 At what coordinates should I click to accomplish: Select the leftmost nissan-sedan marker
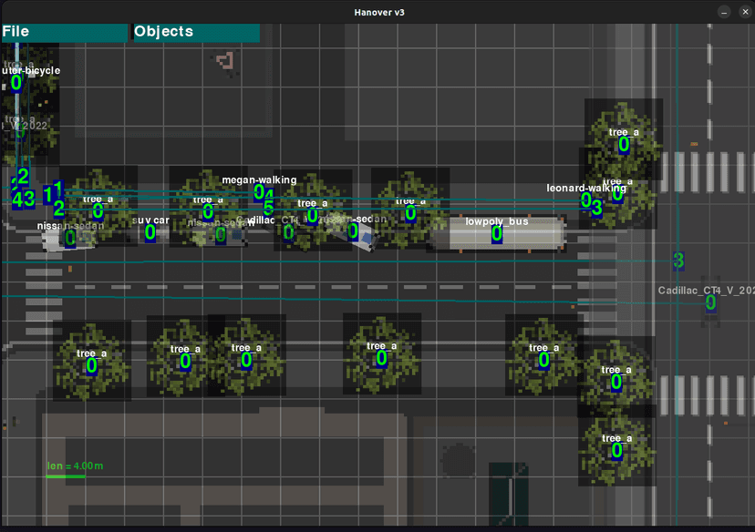(x=70, y=239)
